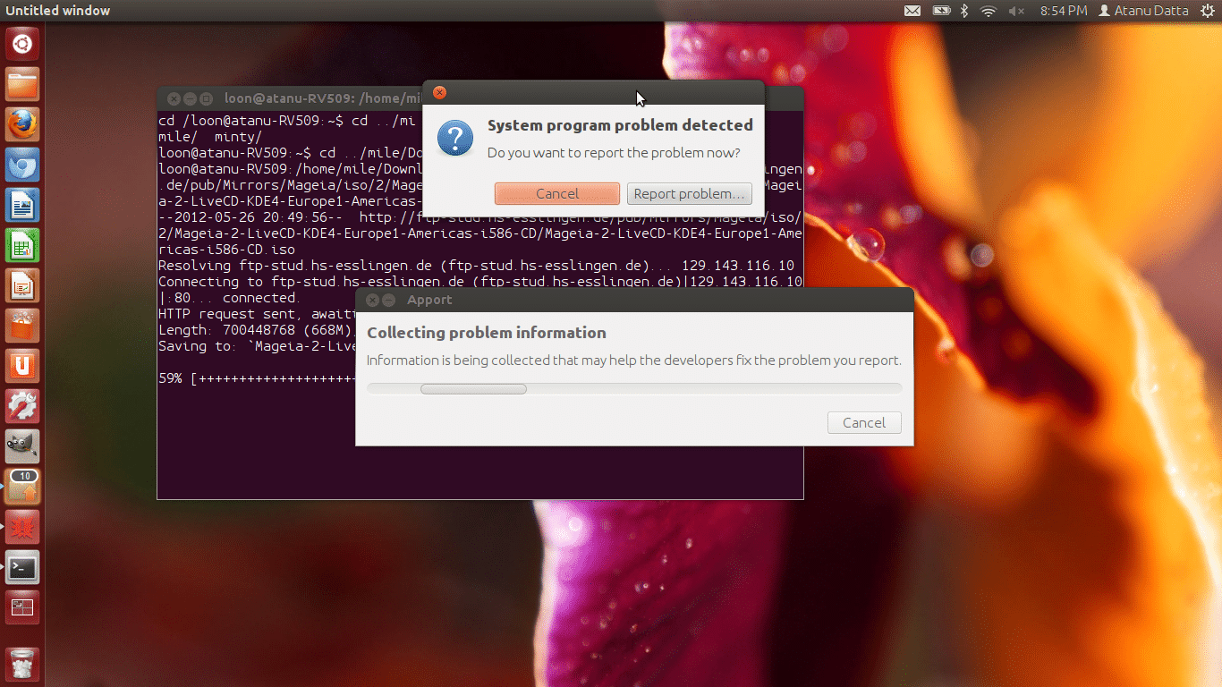Switch to Terminal via the launcher icon
This screenshot has height=687, width=1222.
click(22, 567)
